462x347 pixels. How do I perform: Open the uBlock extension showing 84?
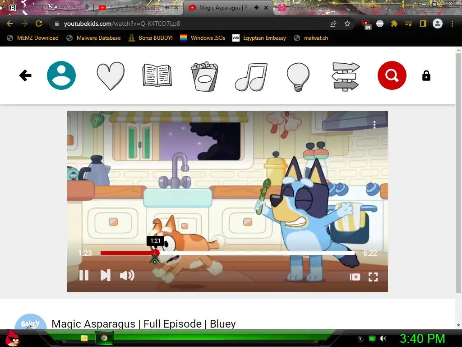point(366,24)
